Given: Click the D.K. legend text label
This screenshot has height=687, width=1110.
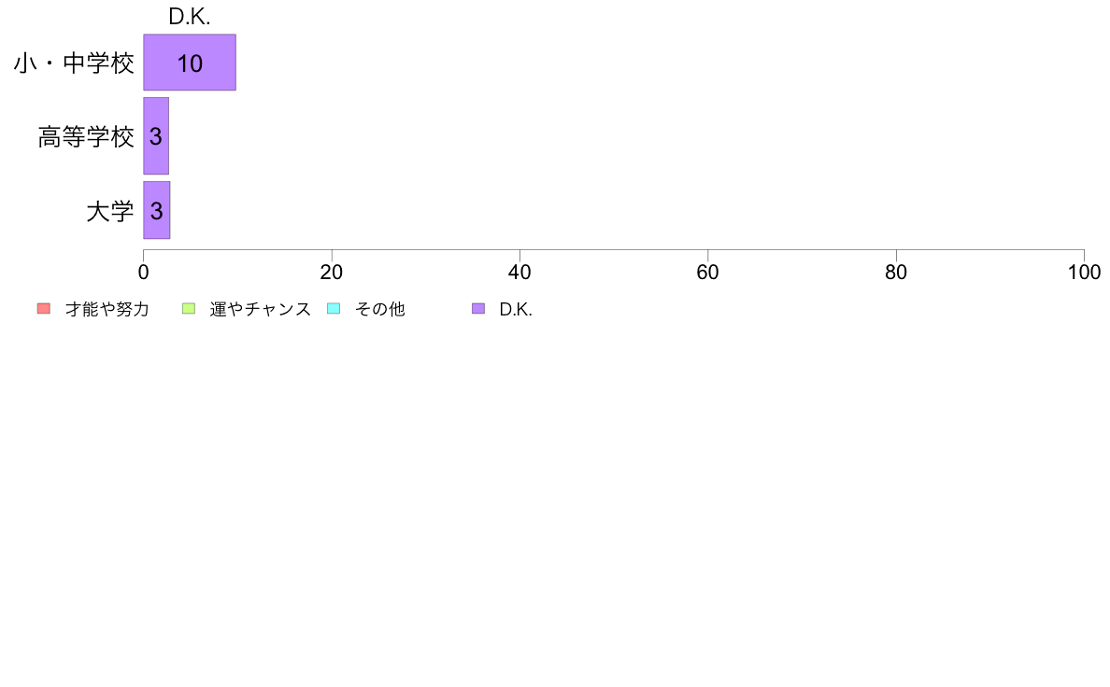Looking at the screenshot, I should pyautogui.click(x=516, y=309).
